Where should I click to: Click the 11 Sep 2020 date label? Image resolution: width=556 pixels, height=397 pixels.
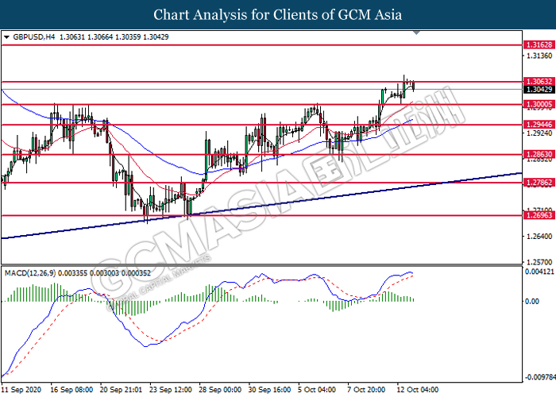click(x=21, y=390)
